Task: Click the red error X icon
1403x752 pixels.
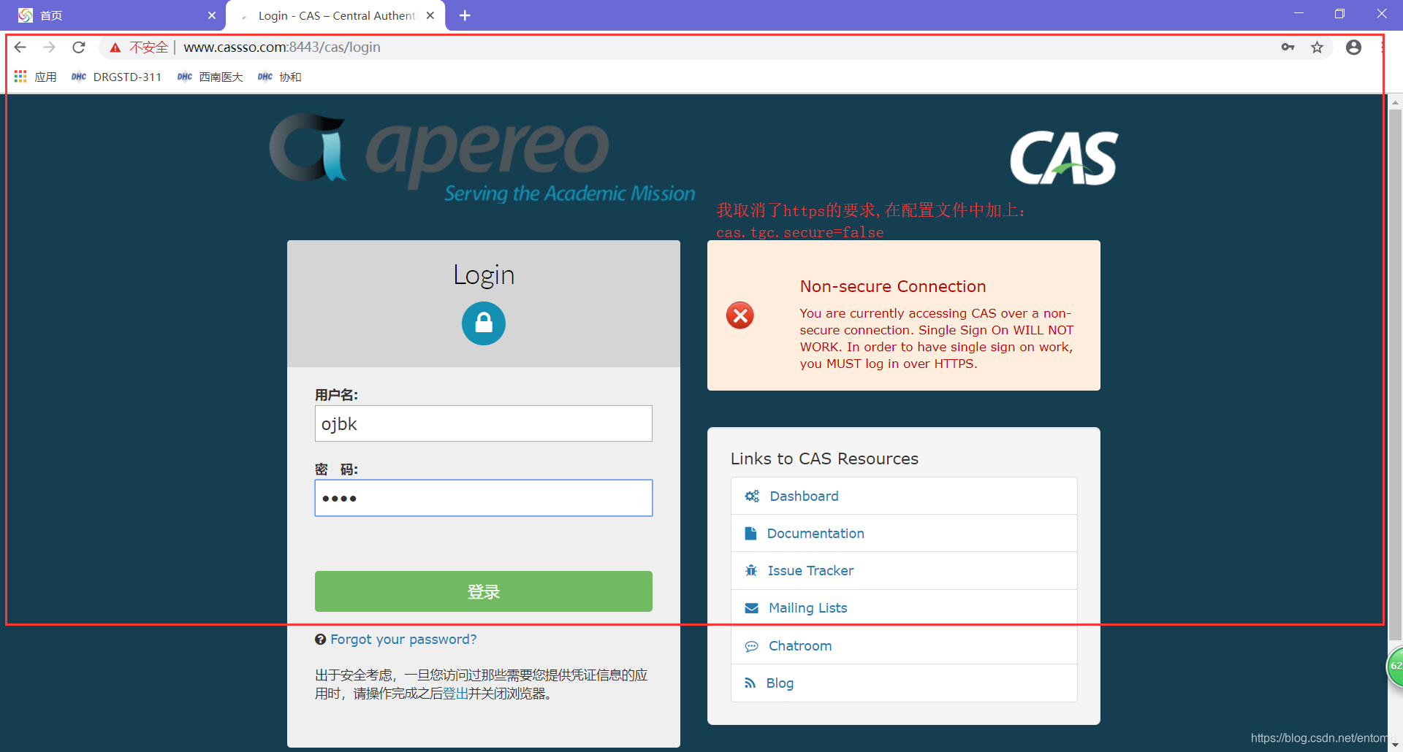Action: pyautogui.click(x=740, y=315)
